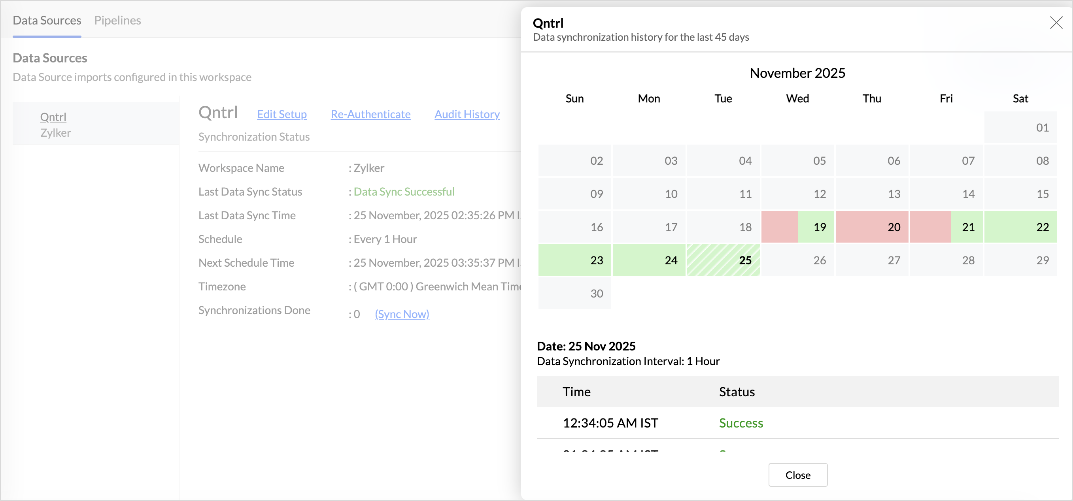Image resolution: width=1073 pixels, height=501 pixels.
Task: Click the Sync Now link
Action: (402, 314)
